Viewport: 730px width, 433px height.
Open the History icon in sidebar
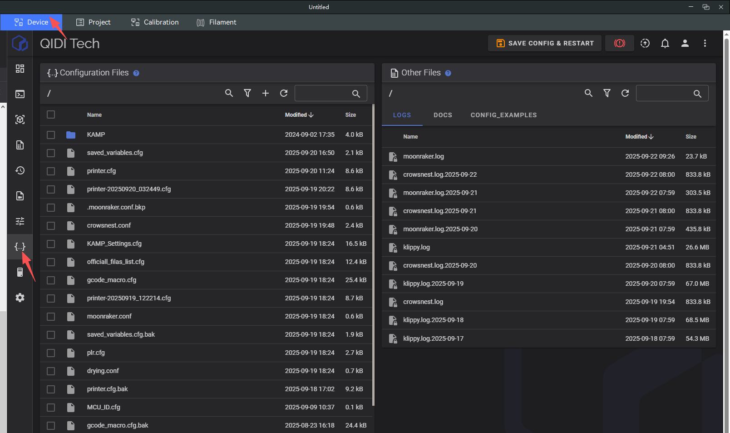tap(20, 170)
